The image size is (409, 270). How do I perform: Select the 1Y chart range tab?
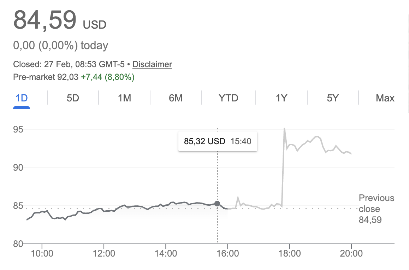coord(281,98)
